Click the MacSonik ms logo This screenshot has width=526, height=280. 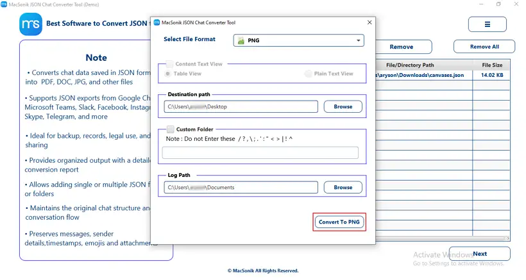click(x=31, y=24)
